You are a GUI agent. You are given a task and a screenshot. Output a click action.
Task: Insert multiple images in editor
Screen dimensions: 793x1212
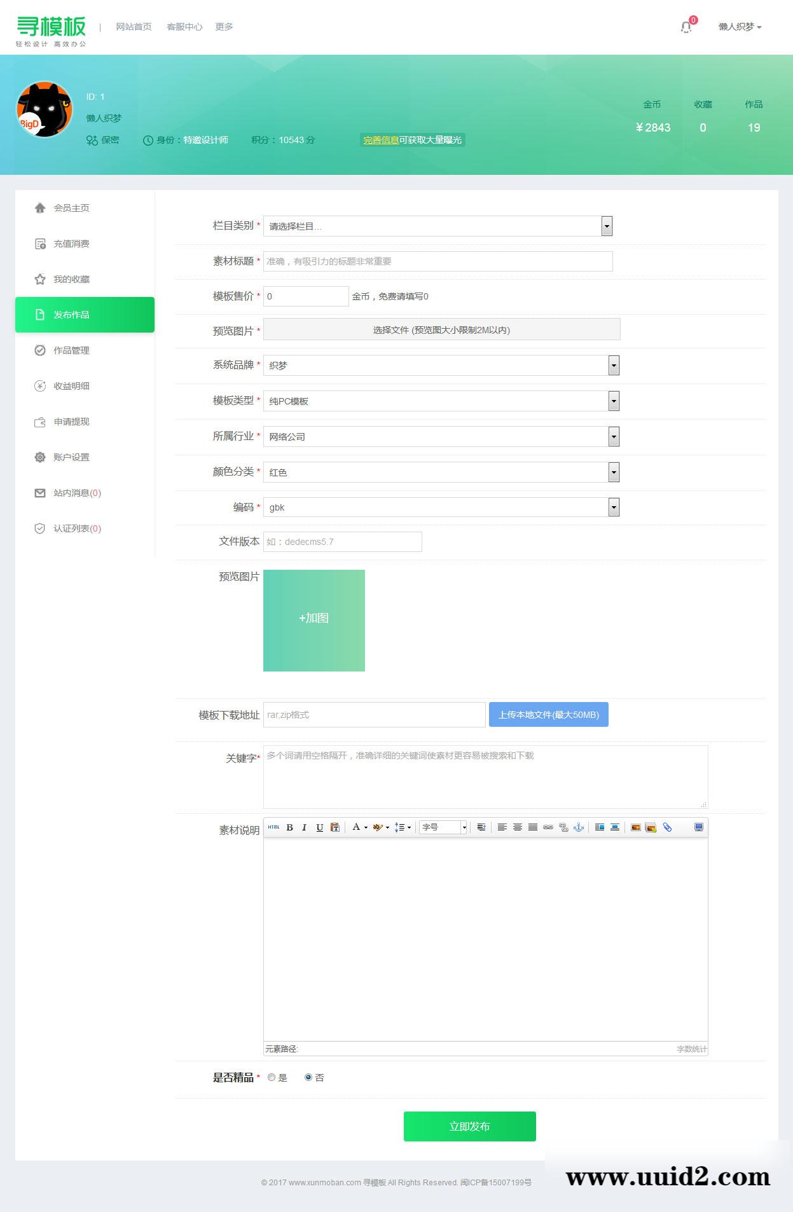(x=651, y=827)
